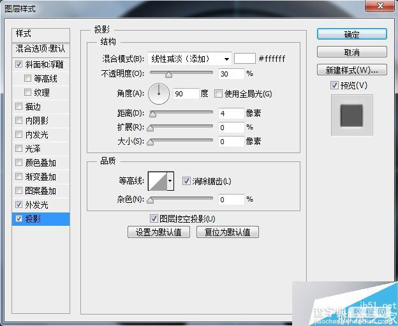Image resolution: width=398 pixels, height=326 pixels.
Task: Enable the 内发光 checkbox
Action: 18,134
